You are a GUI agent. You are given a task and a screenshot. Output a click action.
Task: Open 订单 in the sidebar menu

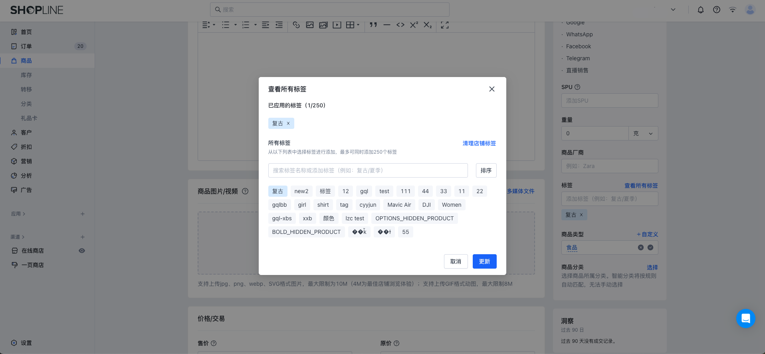(26, 46)
